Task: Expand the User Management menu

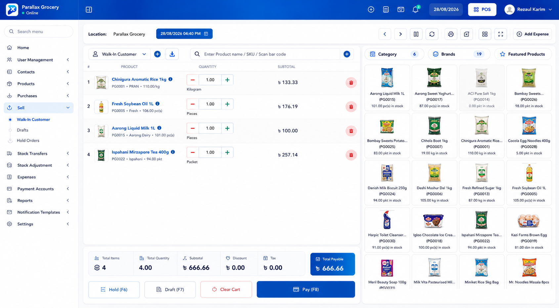Action: click(x=39, y=60)
